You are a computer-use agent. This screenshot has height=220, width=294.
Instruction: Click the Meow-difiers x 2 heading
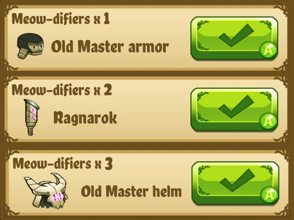click(x=62, y=90)
